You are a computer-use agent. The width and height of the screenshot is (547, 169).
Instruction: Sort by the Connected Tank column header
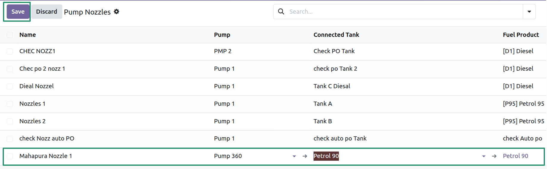pos(336,35)
